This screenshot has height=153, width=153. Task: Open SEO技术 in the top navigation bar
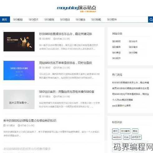[33, 19]
